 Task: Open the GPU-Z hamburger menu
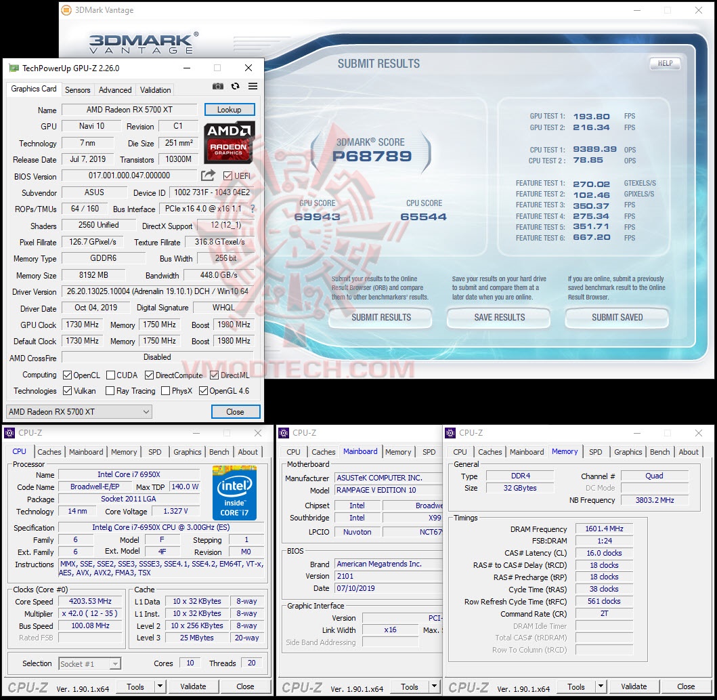[x=253, y=86]
